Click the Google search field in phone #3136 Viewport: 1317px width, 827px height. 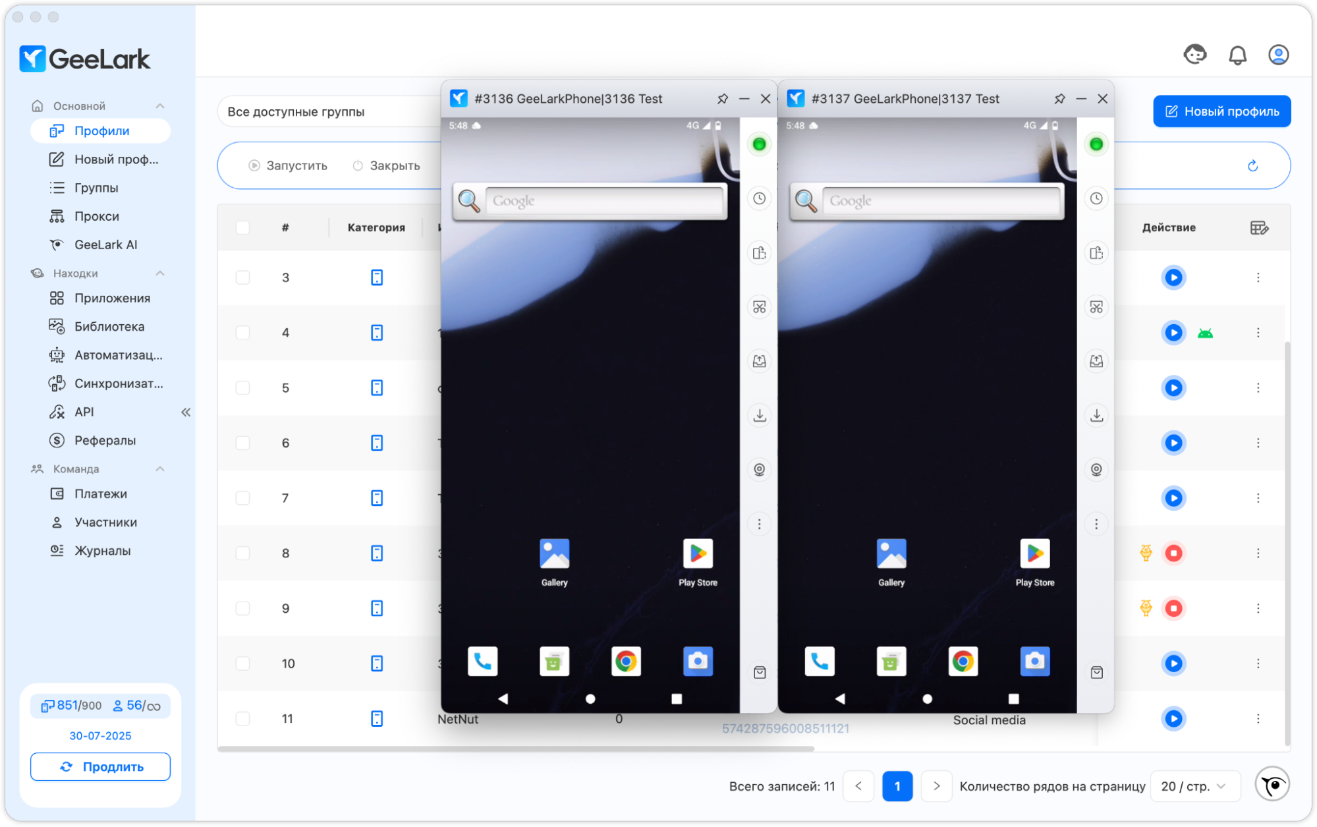tap(603, 201)
